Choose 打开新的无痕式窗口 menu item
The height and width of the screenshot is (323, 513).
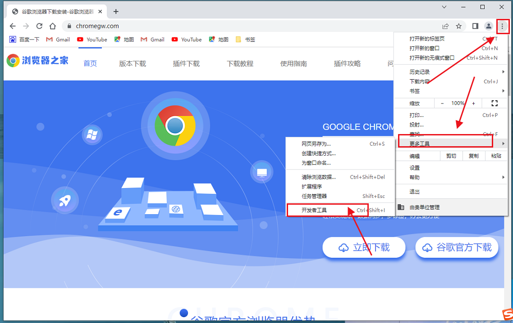[x=451, y=58]
